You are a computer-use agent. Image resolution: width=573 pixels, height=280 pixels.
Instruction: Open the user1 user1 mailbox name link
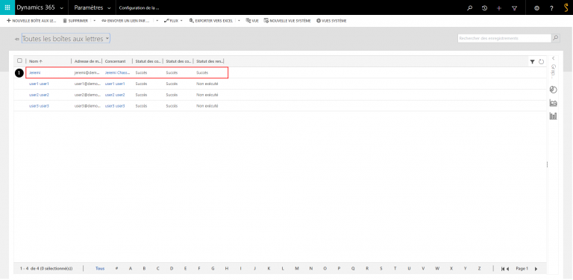coord(39,84)
